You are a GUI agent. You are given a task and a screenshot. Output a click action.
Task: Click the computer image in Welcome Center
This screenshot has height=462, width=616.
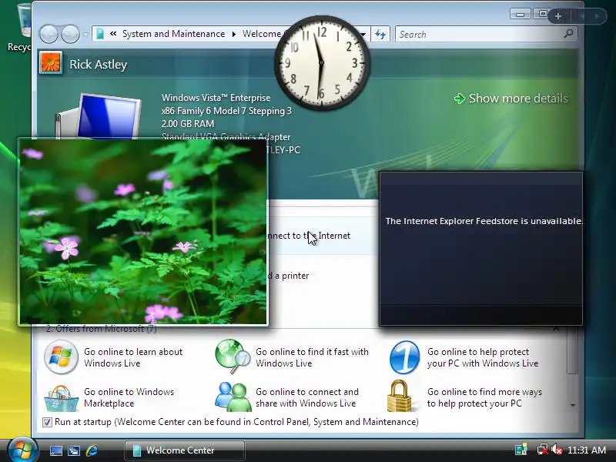(98, 116)
